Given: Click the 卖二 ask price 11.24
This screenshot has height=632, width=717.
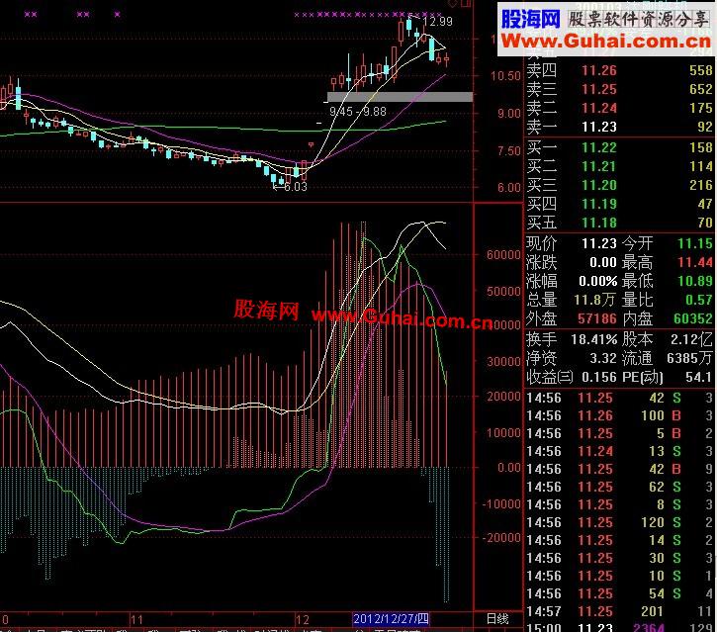Looking at the screenshot, I should [599, 108].
